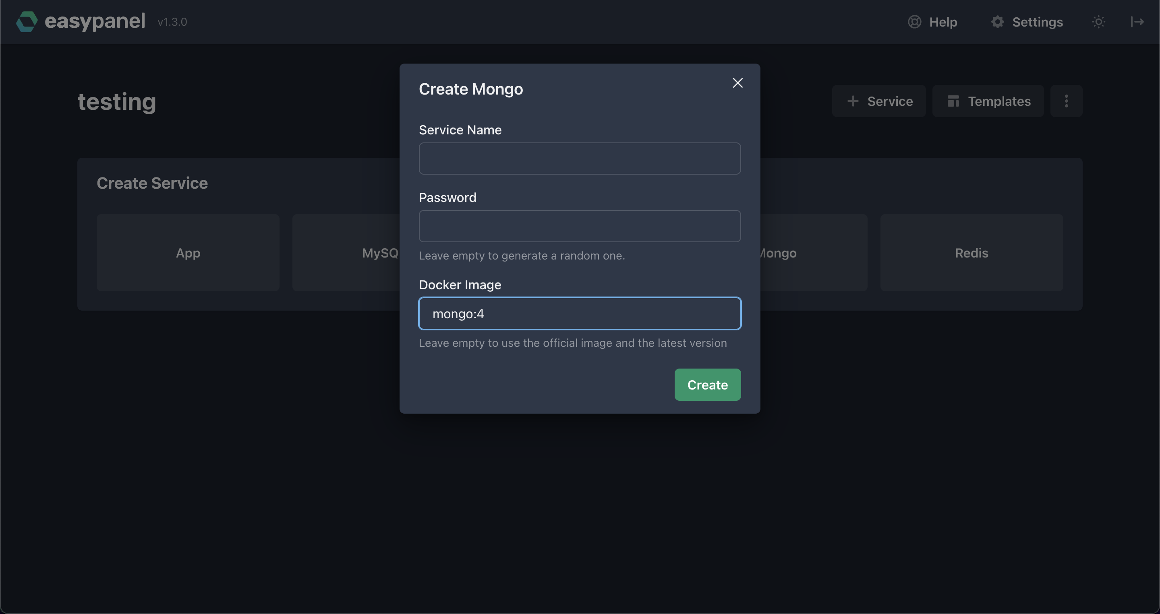Open Settings via the gear icon

pyautogui.click(x=997, y=21)
